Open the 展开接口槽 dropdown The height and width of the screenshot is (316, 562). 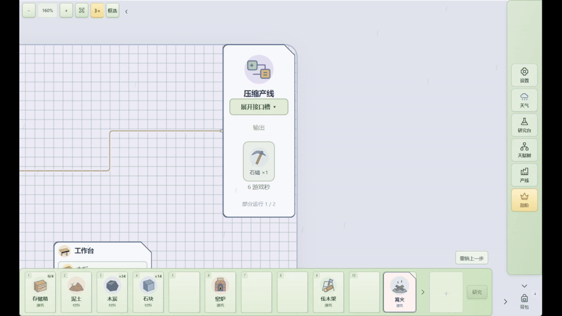(x=259, y=107)
